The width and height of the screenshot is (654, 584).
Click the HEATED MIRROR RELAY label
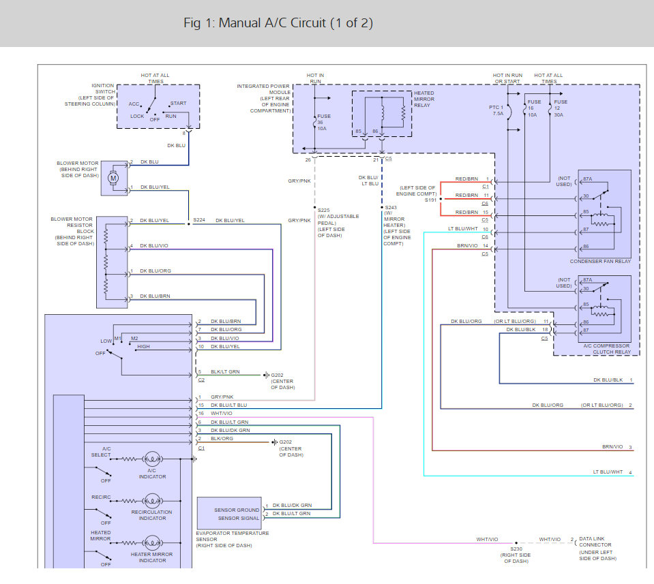[423, 99]
